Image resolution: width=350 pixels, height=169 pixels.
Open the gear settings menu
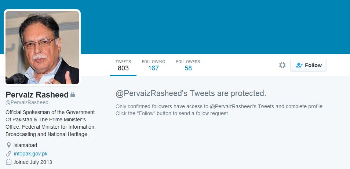[282, 65]
